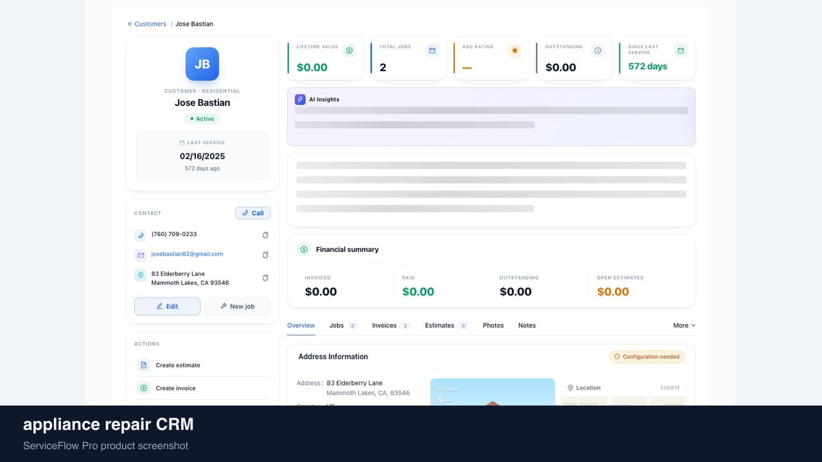
Task: Click Create estimate action
Action: [x=202, y=365]
